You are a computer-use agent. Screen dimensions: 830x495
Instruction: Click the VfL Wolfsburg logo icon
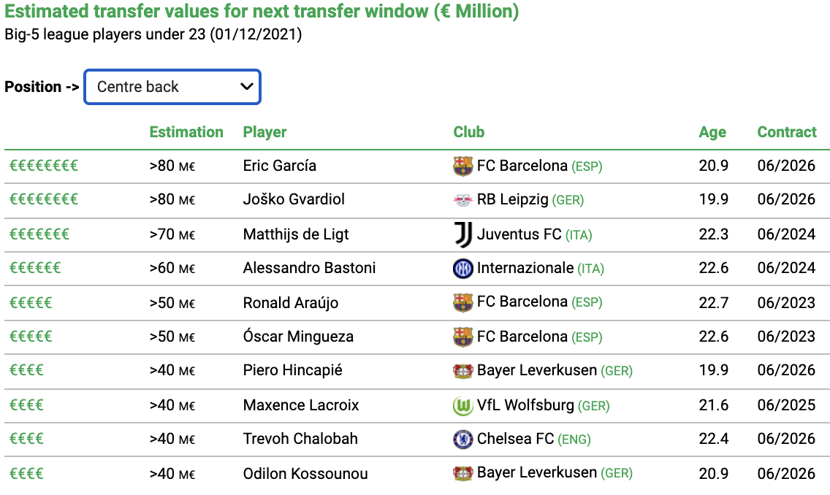tap(463, 406)
